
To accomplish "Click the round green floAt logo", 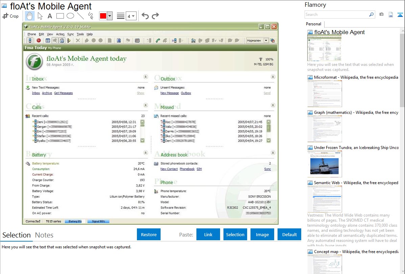I will (x=34, y=61).
